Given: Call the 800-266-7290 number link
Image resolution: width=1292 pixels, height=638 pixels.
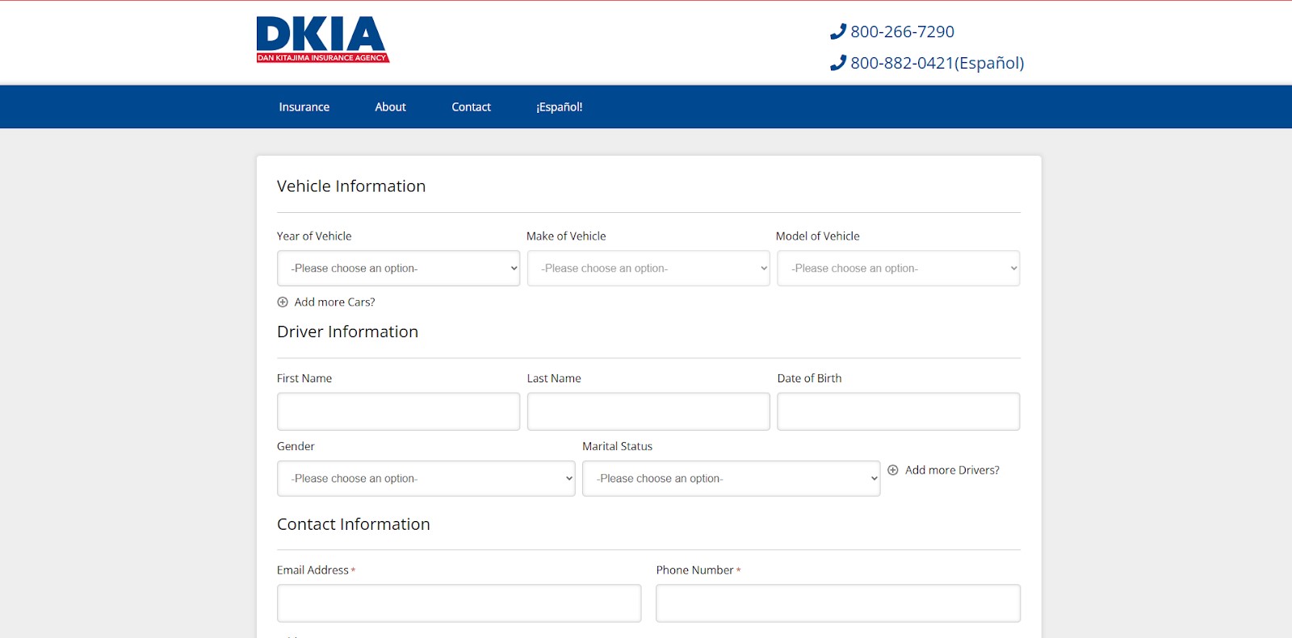Looking at the screenshot, I should [902, 31].
